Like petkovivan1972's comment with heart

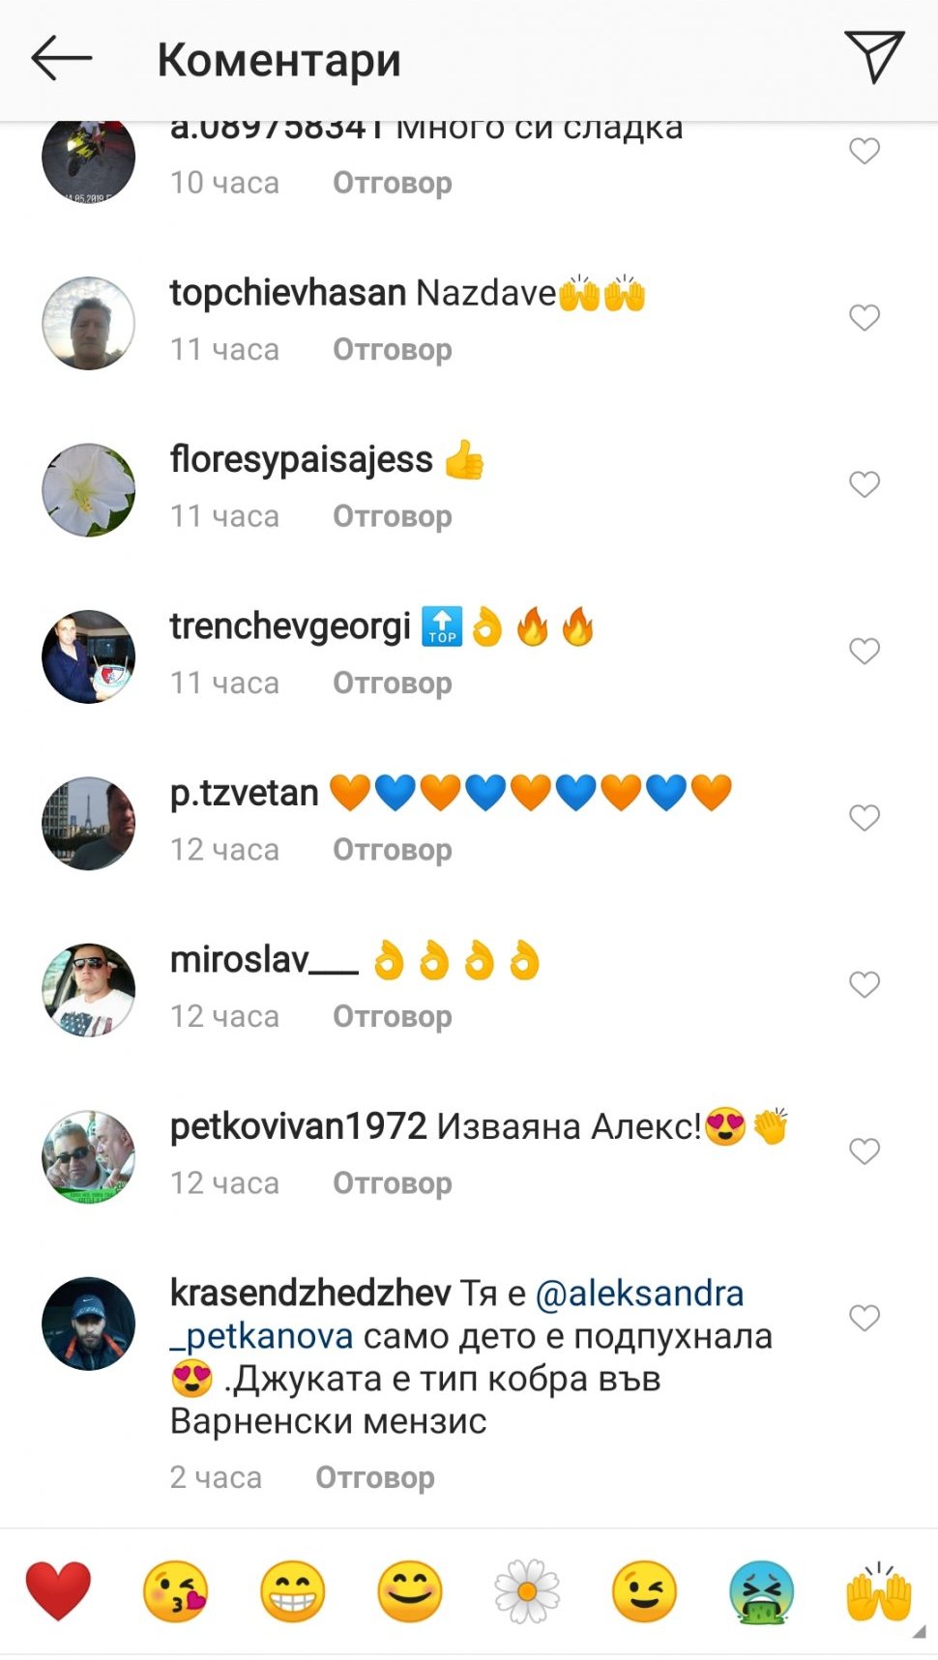tap(865, 1150)
